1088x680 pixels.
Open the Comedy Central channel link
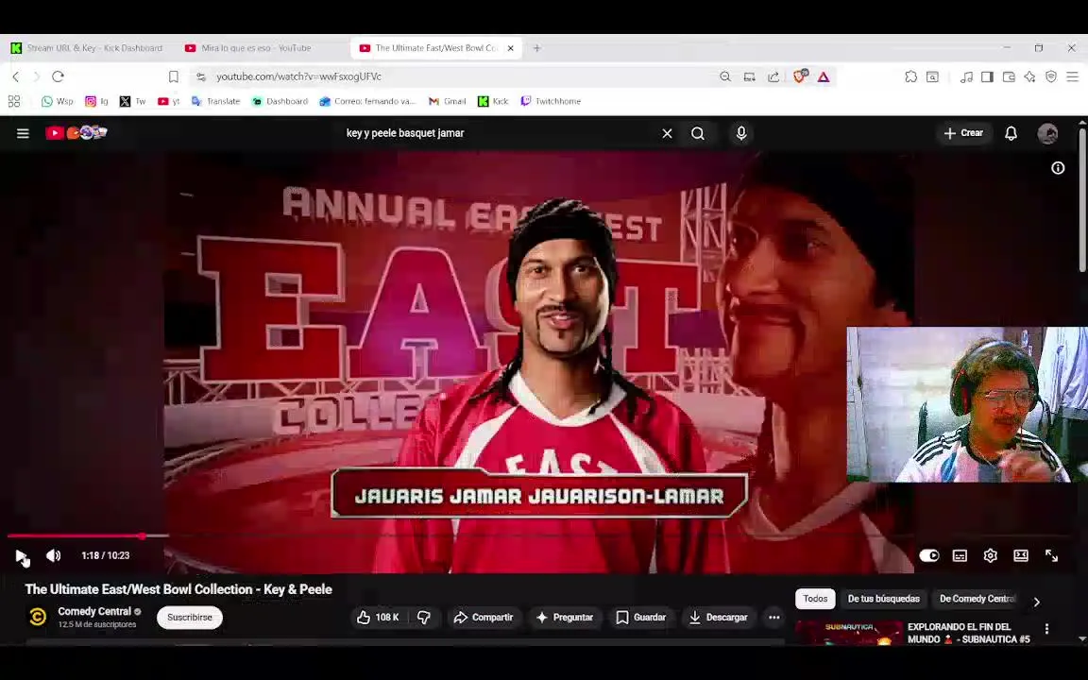94,611
